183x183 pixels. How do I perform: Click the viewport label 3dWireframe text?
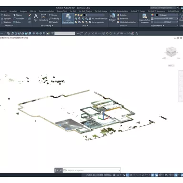pyautogui.click(x=21, y=38)
